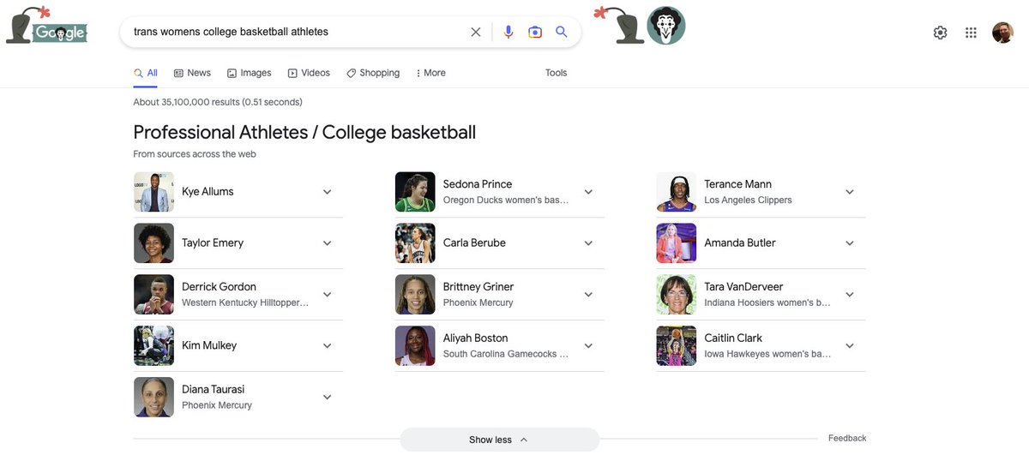Expand the Caitlin Clark entry
This screenshot has width=1029, height=467.
tap(850, 346)
